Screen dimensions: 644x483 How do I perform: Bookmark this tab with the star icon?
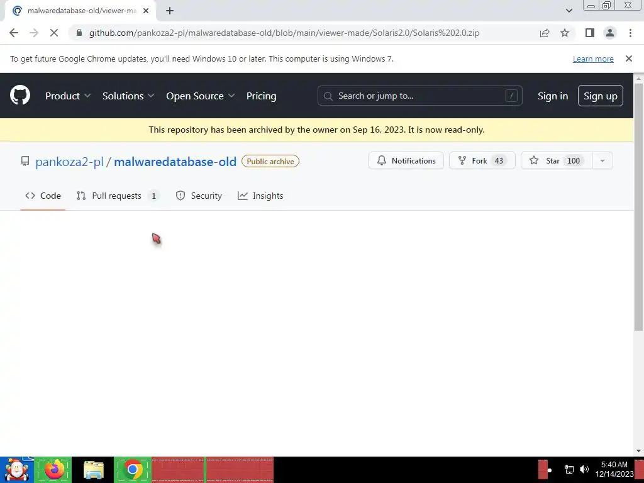(x=565, y=33)
